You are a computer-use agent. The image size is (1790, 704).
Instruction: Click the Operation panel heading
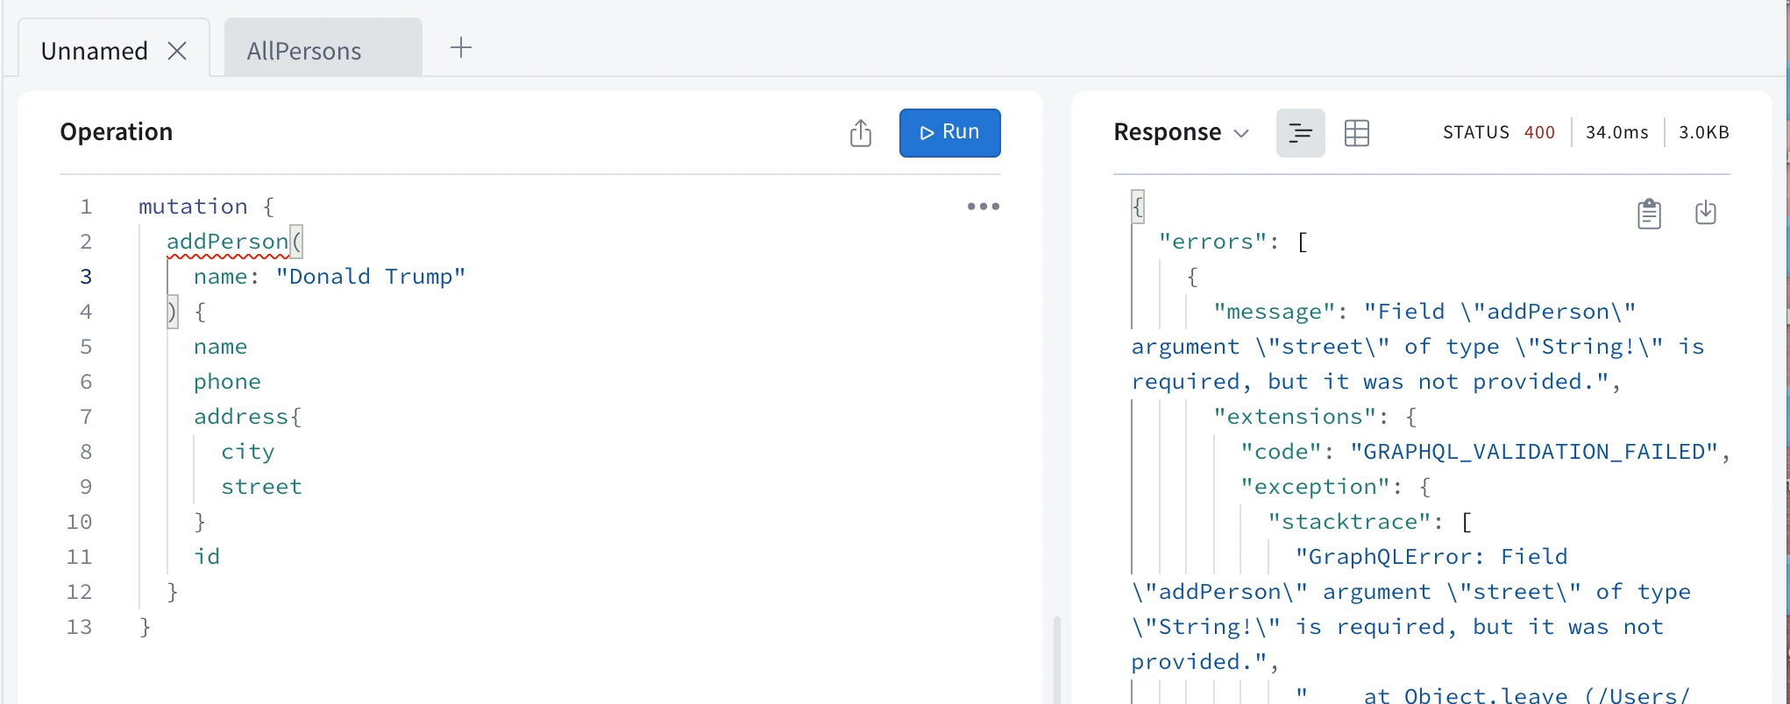click(x=117, y=132)
